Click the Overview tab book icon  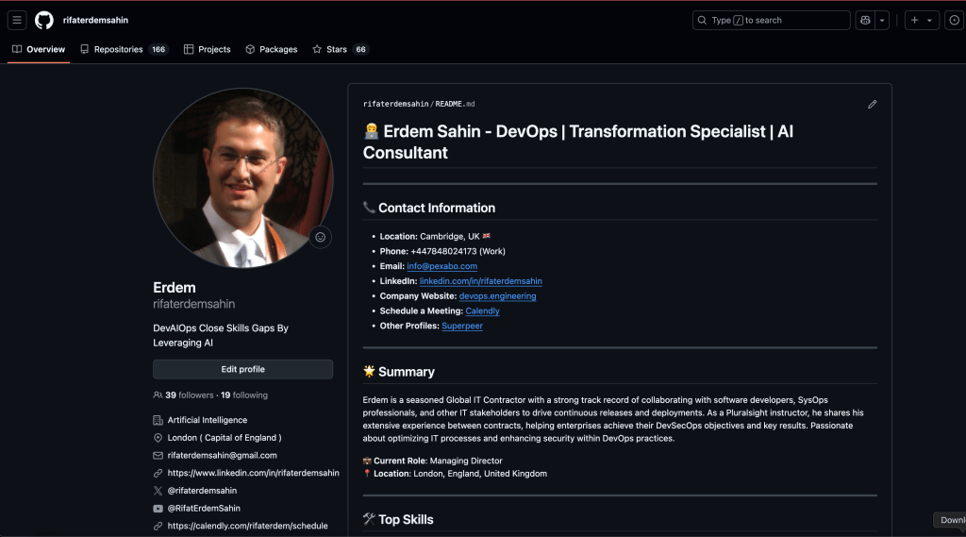click(17, 49)
